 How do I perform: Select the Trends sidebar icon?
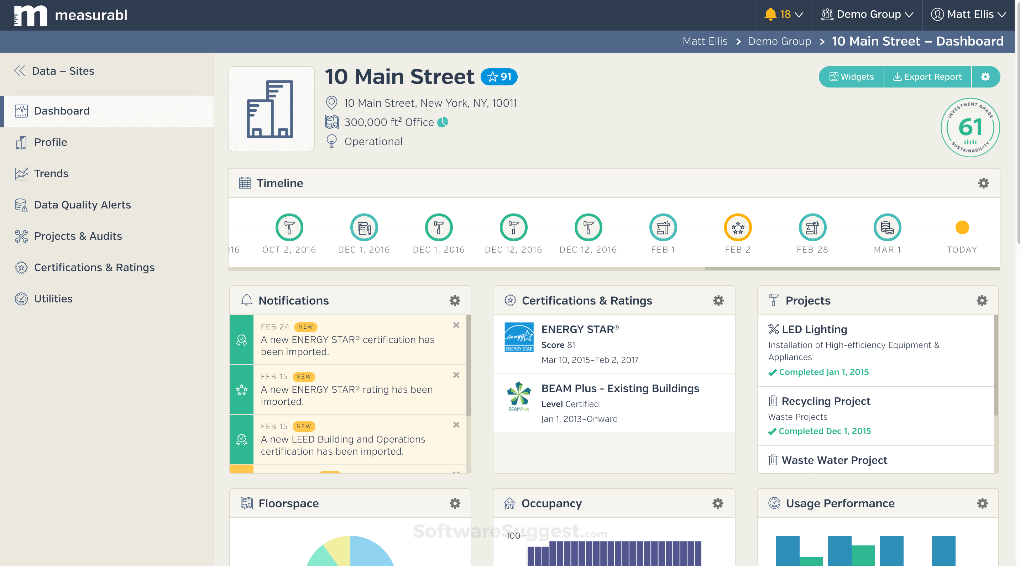coord(21,173)
